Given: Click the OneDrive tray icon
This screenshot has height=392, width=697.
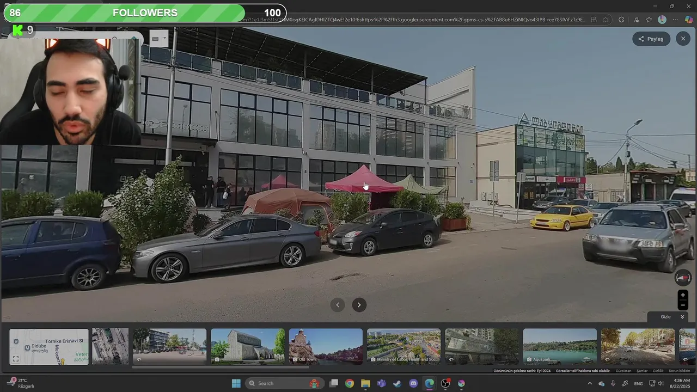Looking at the screenshot, I should coord(602,383).
